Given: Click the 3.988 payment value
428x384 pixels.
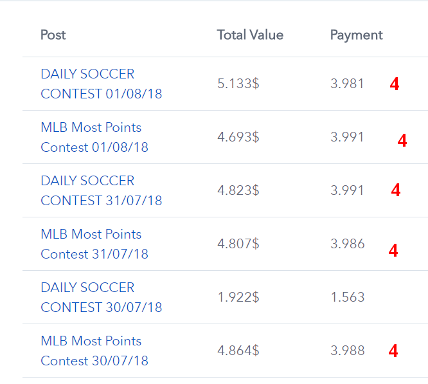Looking at the screenshot, I should tap(348, 351).
